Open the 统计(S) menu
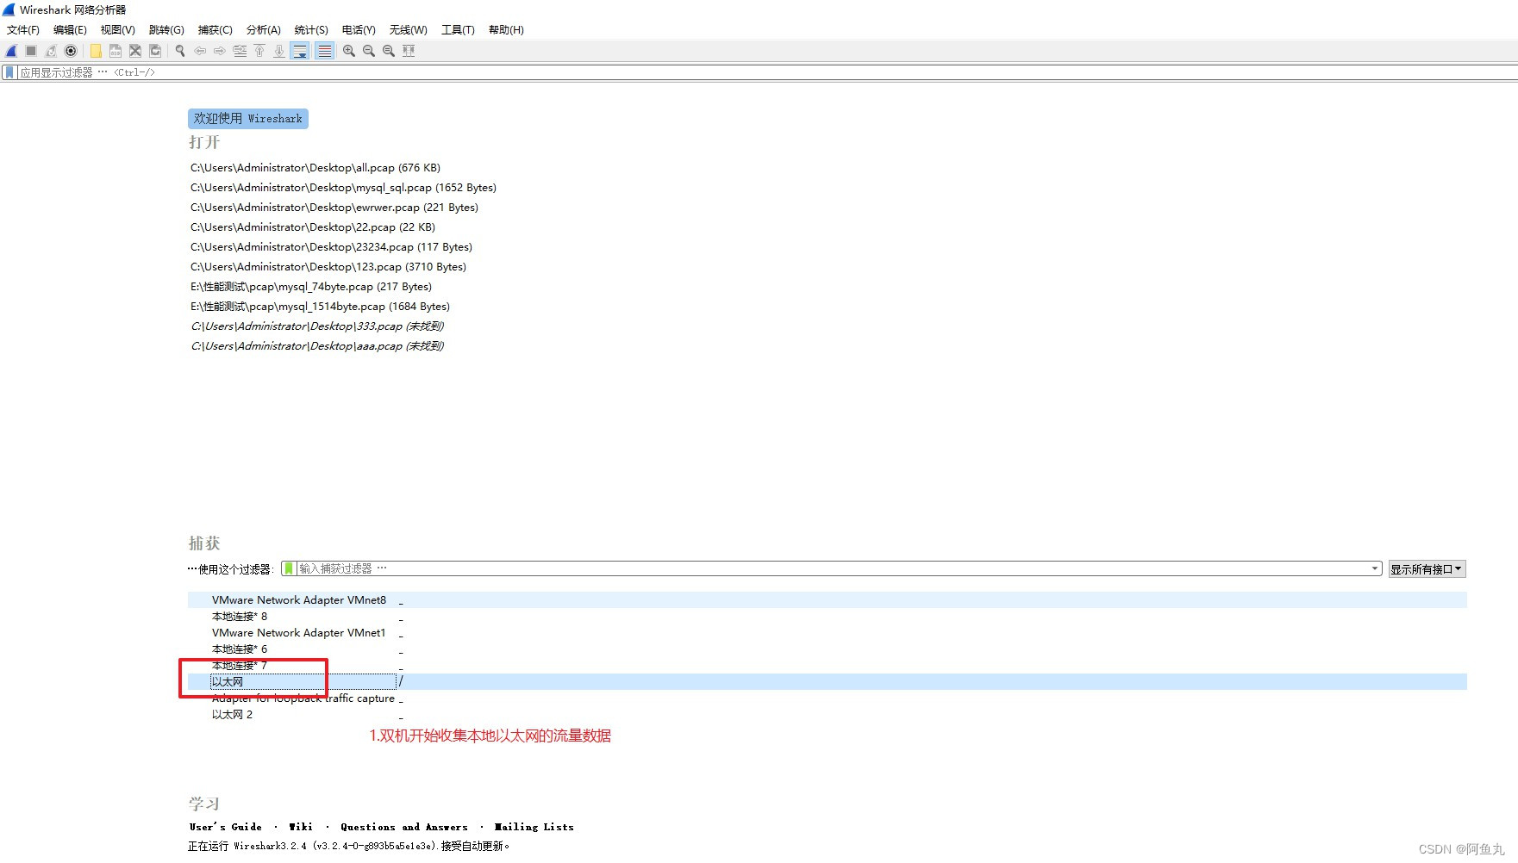The image size is (1518, 863). pyautogui.click(x=310, y=29)
